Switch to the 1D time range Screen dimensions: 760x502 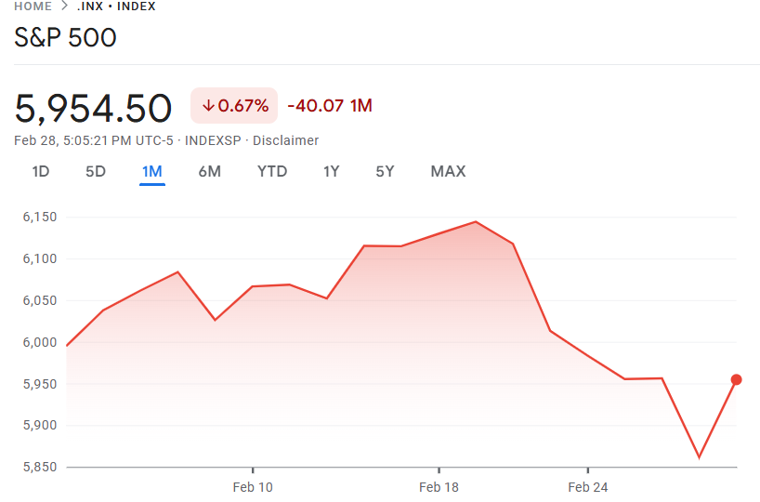(41, 172)
